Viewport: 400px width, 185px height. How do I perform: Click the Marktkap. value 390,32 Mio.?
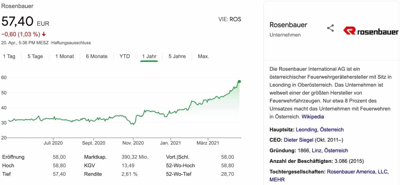135,157
